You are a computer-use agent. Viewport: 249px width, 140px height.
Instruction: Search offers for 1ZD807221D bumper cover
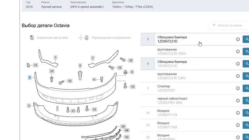point(246,39)
